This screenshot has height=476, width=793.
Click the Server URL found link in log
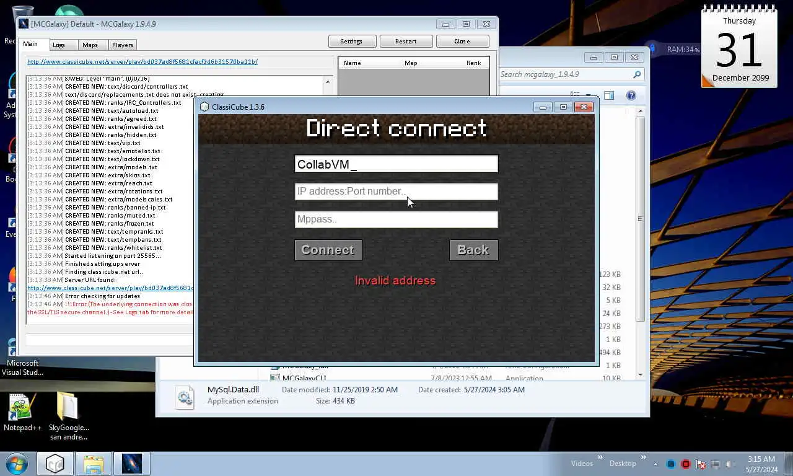coord(110,288)
